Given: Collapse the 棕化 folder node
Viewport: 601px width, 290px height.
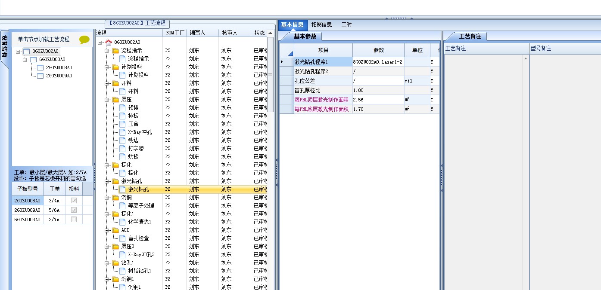Looking at the screenshot, I should (x=107, y=165).
